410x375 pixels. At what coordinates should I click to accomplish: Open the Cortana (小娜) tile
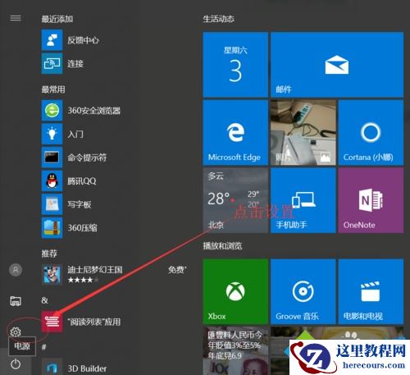click(371, 133)
